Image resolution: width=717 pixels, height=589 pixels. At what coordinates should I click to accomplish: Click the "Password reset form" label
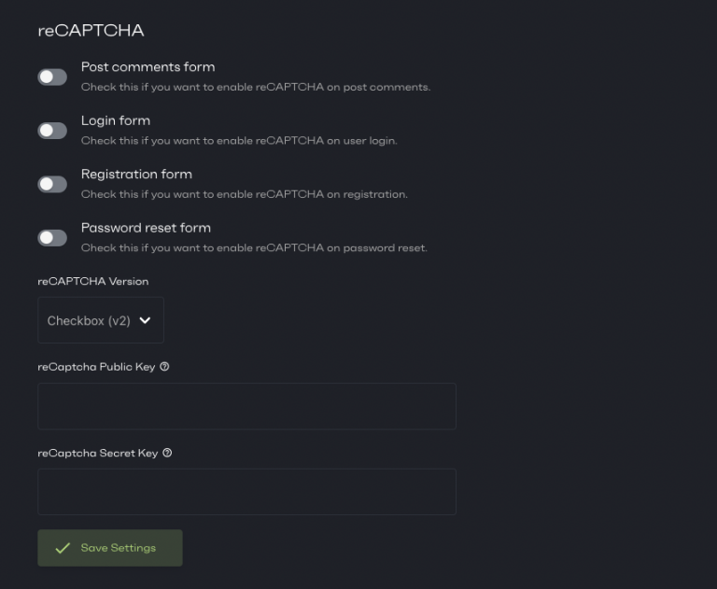146,228
